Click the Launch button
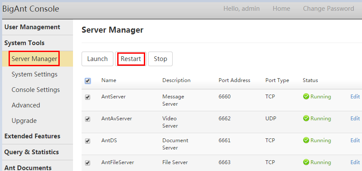 pos(97,59)
